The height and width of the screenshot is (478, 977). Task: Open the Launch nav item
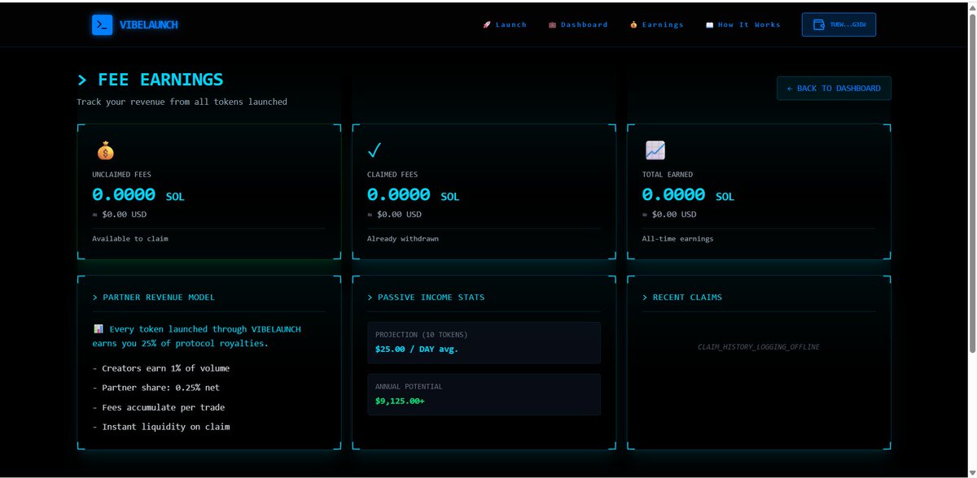(505, 24)
